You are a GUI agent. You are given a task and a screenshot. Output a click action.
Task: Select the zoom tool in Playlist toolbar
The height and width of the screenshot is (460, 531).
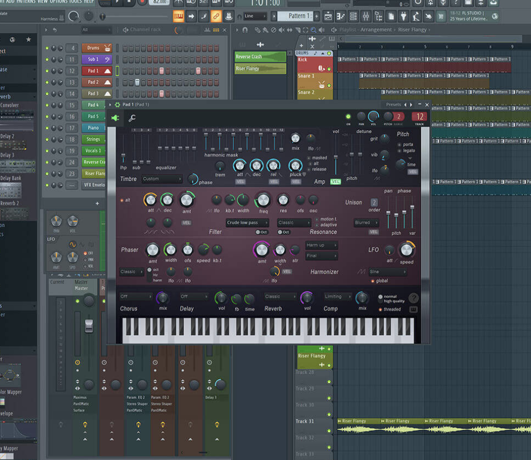tap(314, 30)
